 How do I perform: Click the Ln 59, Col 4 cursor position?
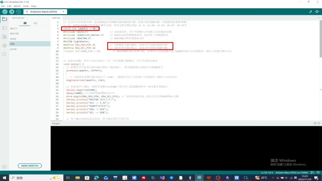tap(267, 173)
